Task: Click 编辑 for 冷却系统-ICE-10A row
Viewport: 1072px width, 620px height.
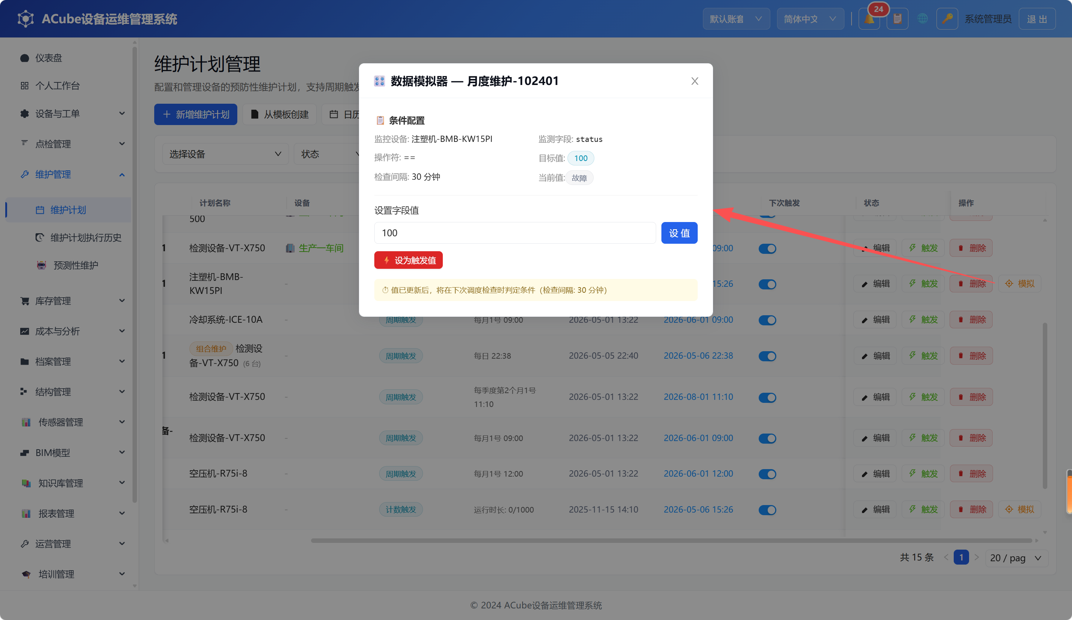Action: [x=875, y=320]
